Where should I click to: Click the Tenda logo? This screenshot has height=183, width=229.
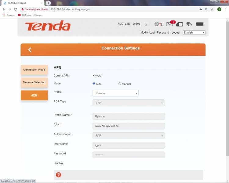click(48, 26)
